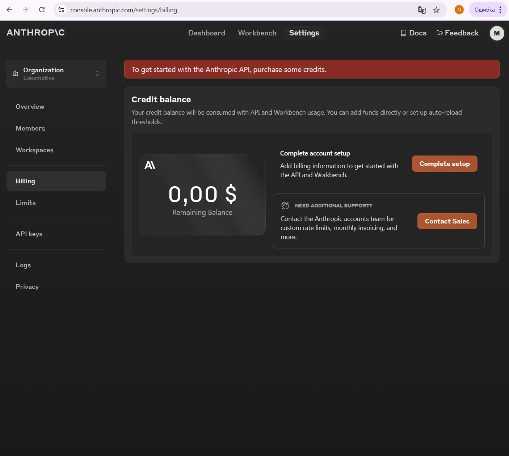Select Billing in the sidebar
Viewport: 509px width, 456px height.
[x=56, y=181]
